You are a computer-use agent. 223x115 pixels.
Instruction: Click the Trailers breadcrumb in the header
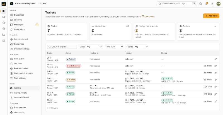click(43, 4)
